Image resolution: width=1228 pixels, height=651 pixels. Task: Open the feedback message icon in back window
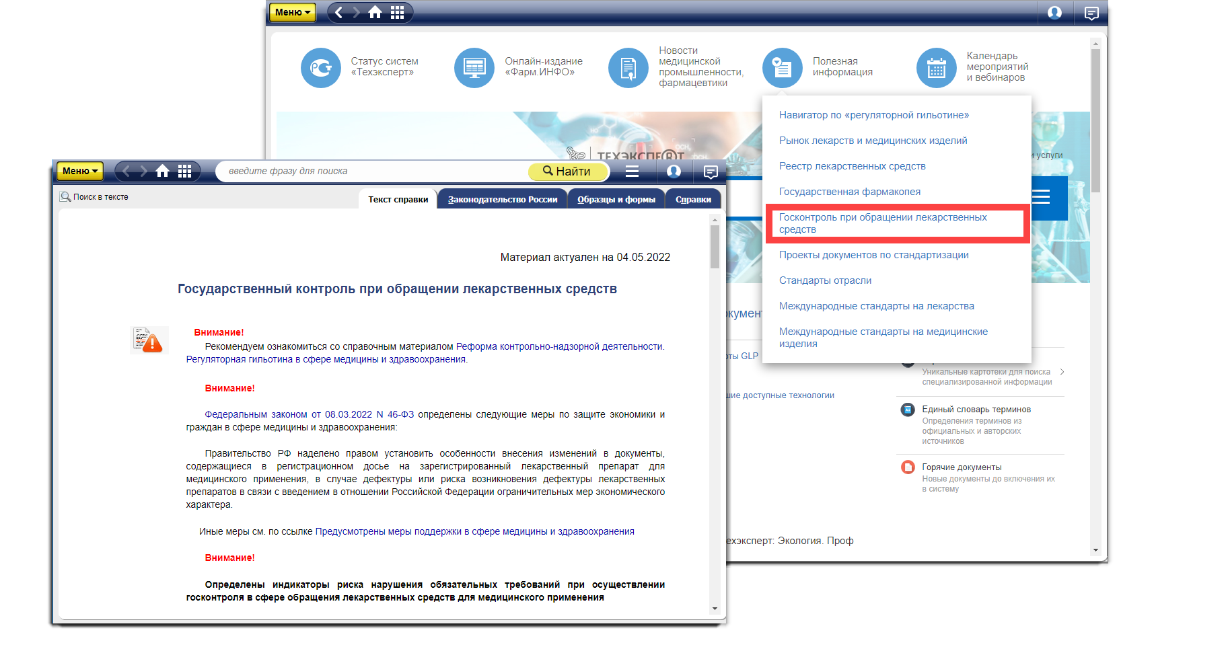[x=1091, y=13]
